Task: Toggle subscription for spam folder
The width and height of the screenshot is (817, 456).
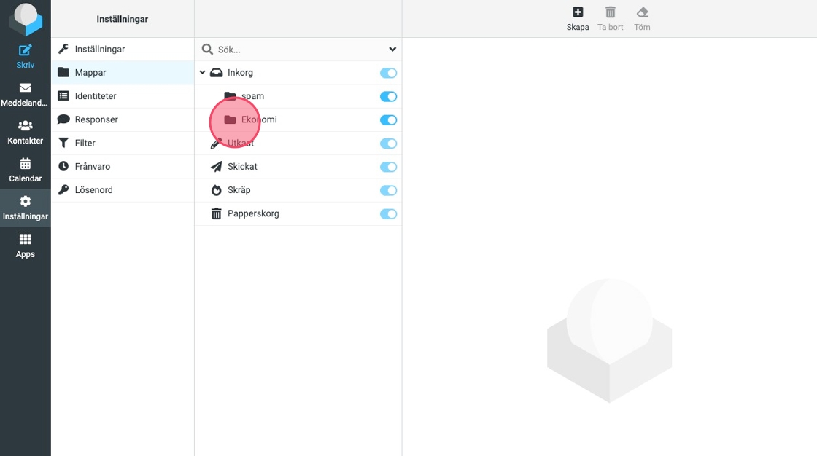Action: pyautogui.click(x=388, y=97)
